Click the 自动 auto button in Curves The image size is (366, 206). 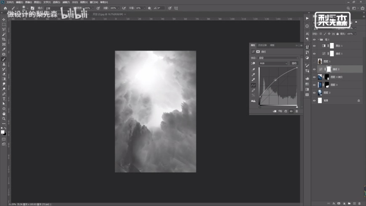point(294,63)
